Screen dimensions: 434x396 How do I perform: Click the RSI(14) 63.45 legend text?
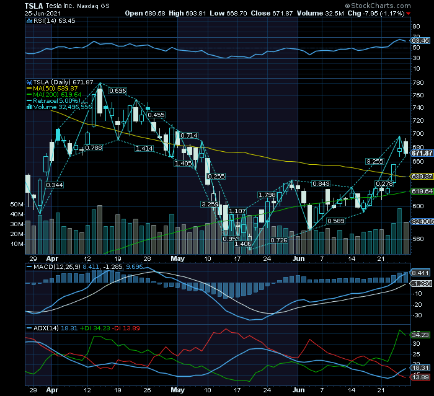55,21
